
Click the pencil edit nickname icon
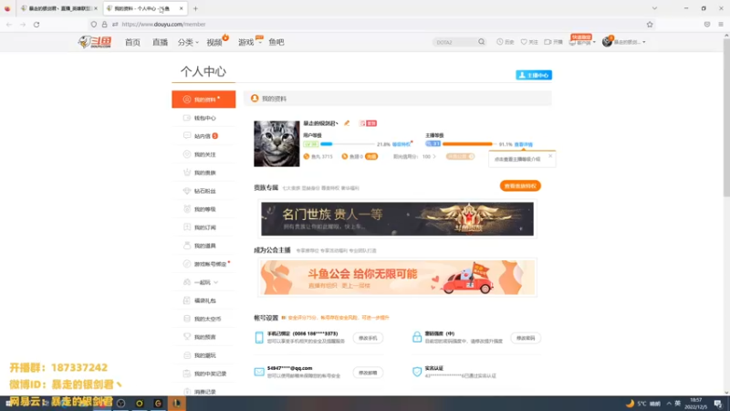[347, 123]
